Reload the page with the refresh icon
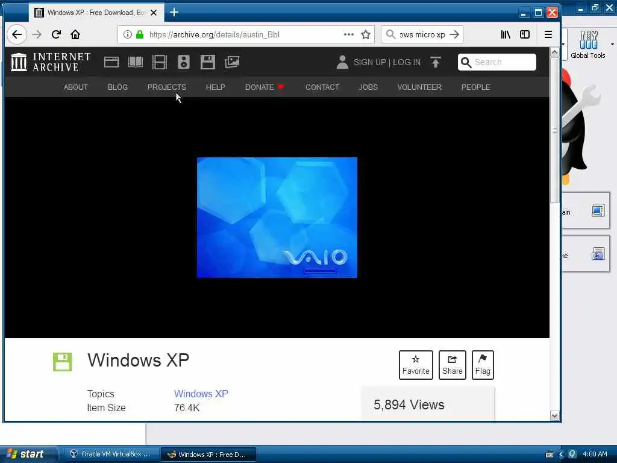Image resolution: width=617 pixels, height=463 pixels. click(56, 34)
